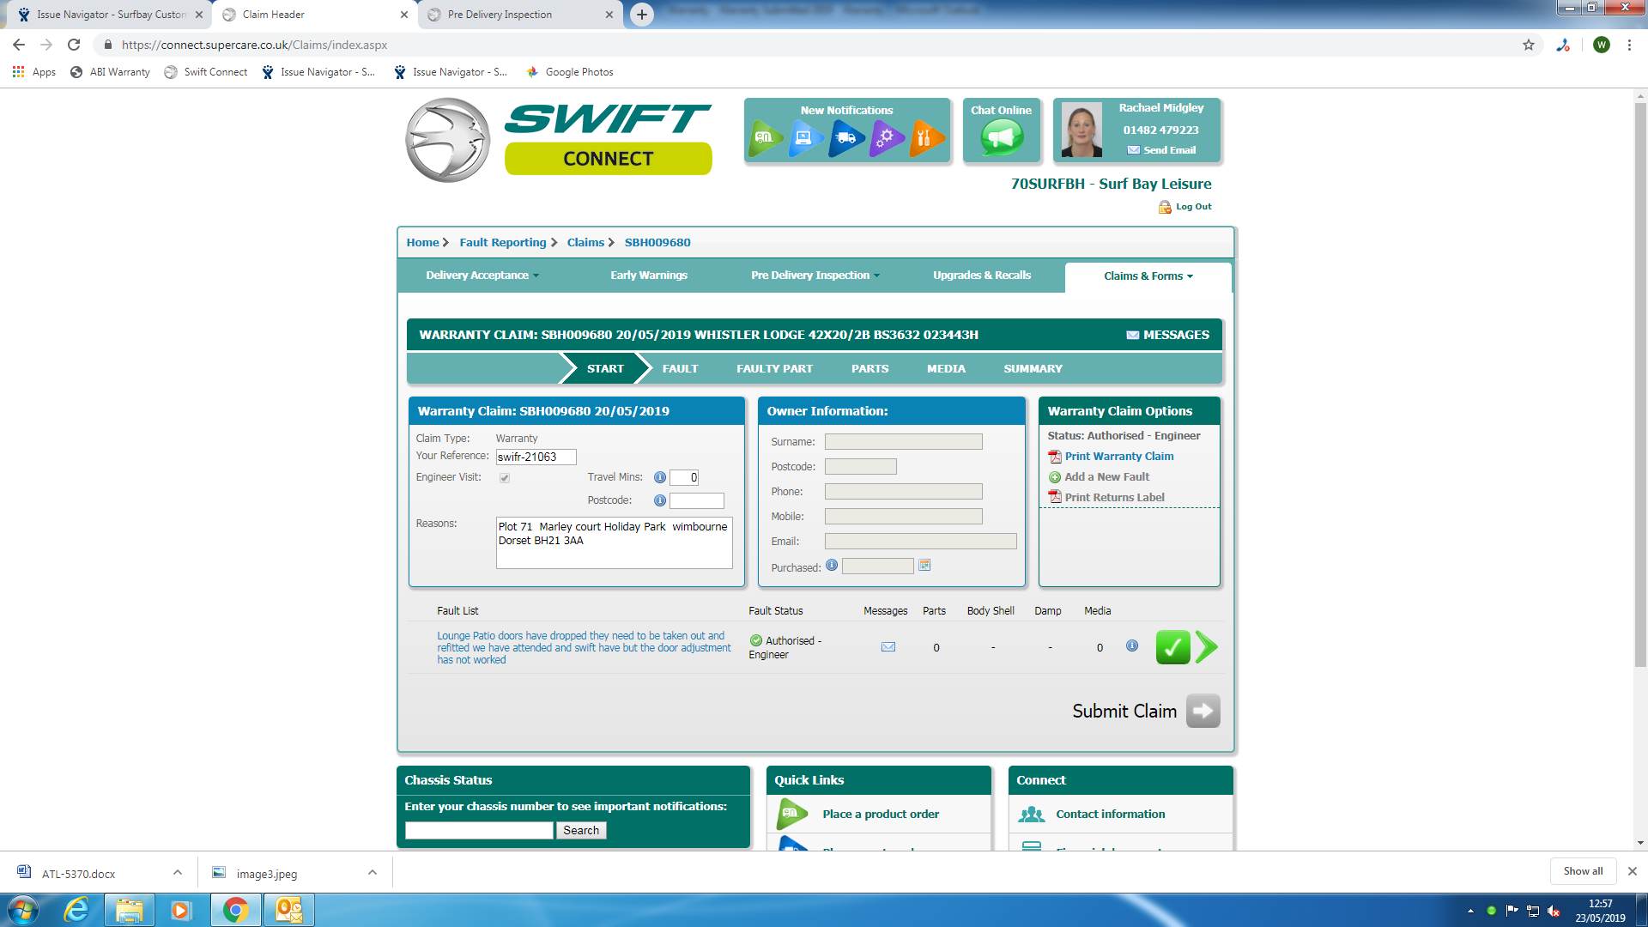Click the green Chat Online speech bubble icon

point(1001,137)
